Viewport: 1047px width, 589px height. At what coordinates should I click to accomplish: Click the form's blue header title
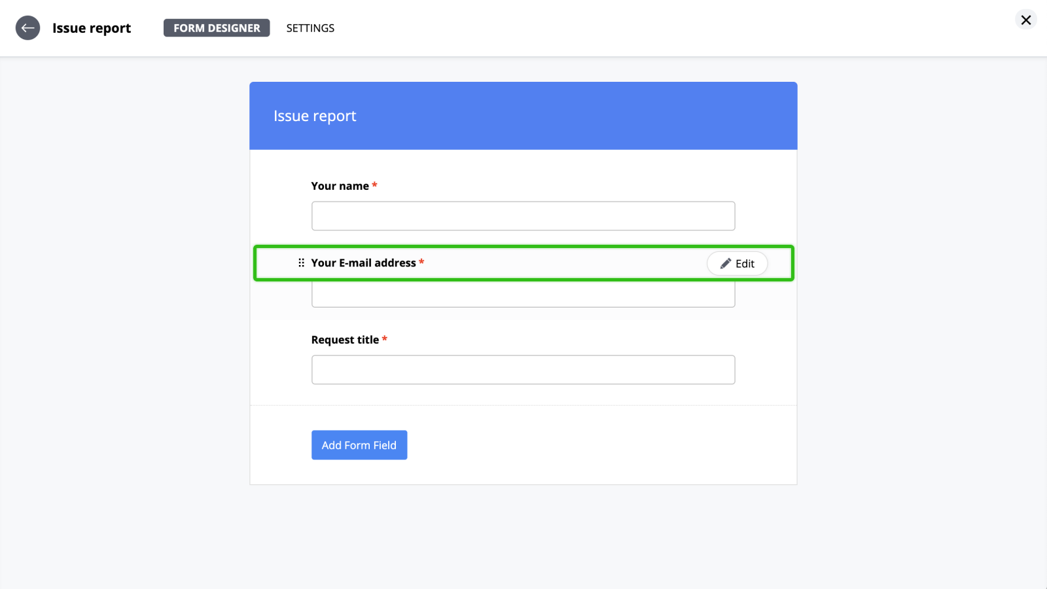315,116
